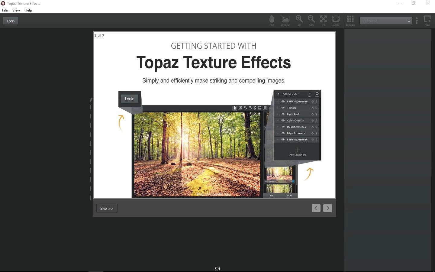
Task: Click the Login button in toolbar
Action: (11, 21)
